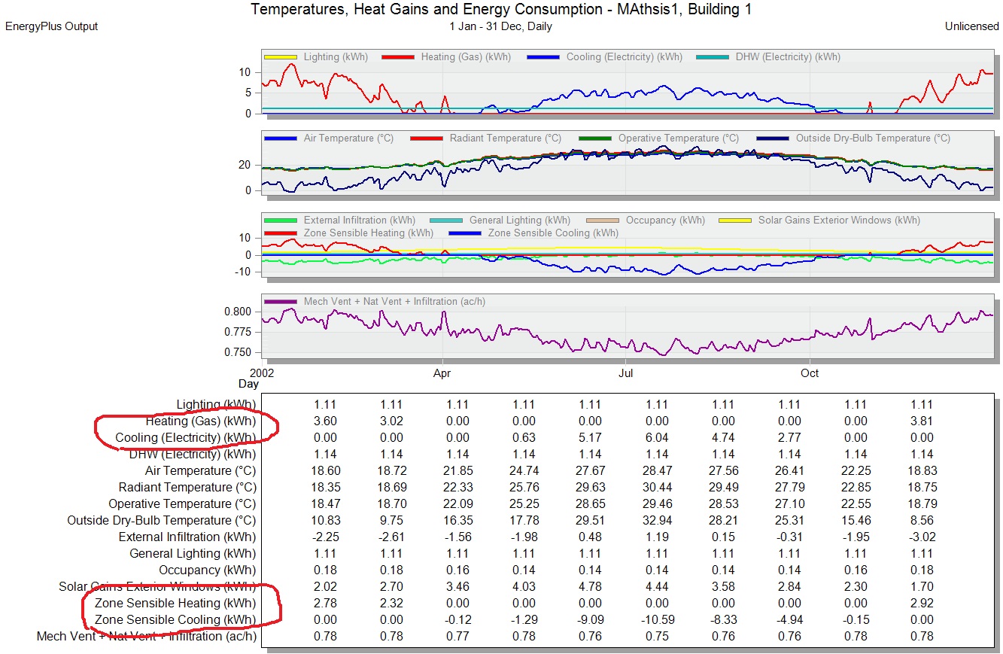
Task: Select the 'Occupancy (kWh)' table row label
Action: [208, 570]
